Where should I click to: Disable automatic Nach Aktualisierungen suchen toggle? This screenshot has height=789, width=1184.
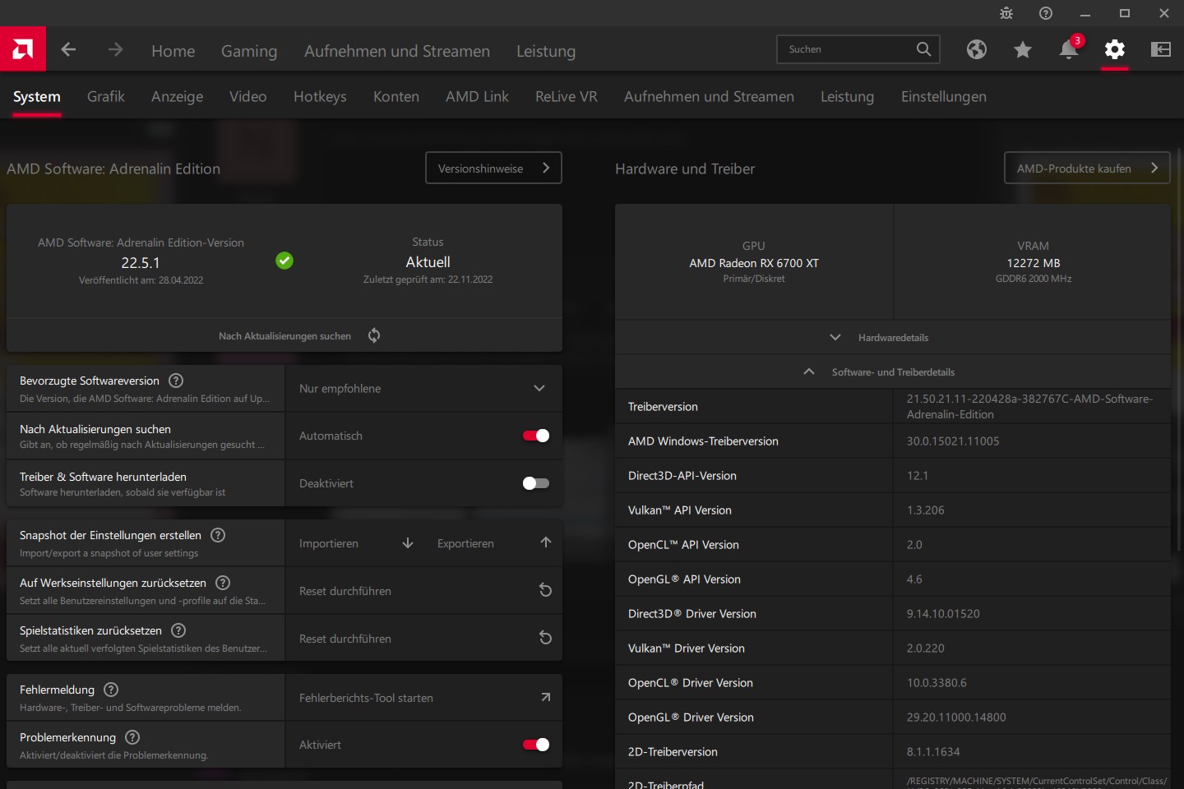coord(536,436)
